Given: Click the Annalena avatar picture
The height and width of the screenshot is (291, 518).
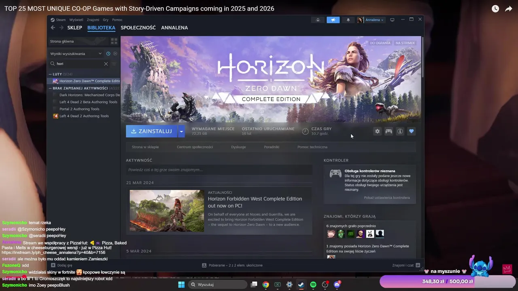Looking at the screenshot, I should pyautogui.click(x=360, y=20).
